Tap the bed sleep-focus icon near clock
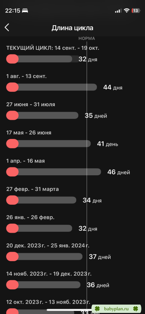Viewport: 145px width, 314px height. (25, 11)
